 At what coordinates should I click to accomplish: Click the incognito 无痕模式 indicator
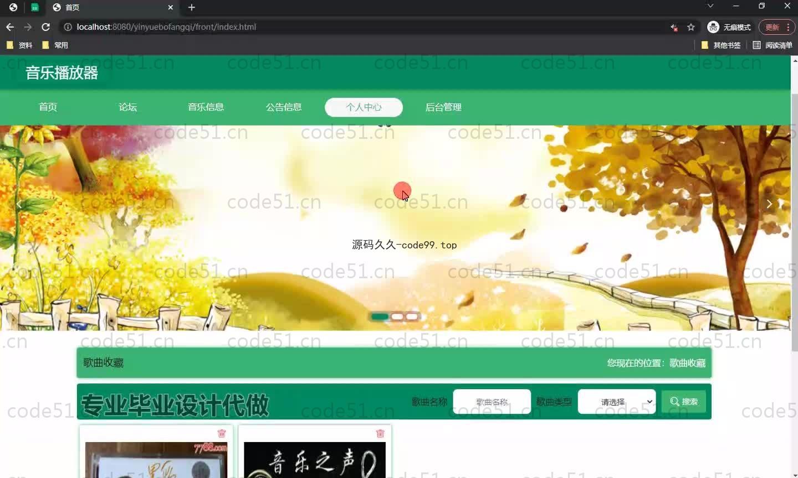pyautogui.click(x=729, y=27)
